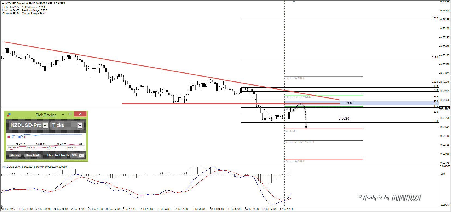Minimize the Tick Trader window

pos(63,114)
